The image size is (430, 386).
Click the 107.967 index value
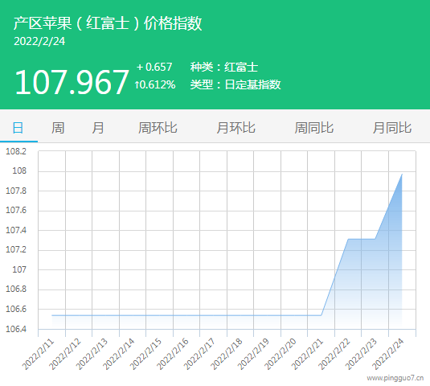pos(72,82)
